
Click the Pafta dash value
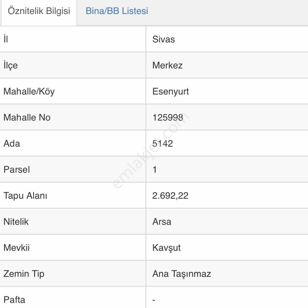[154, 300]
